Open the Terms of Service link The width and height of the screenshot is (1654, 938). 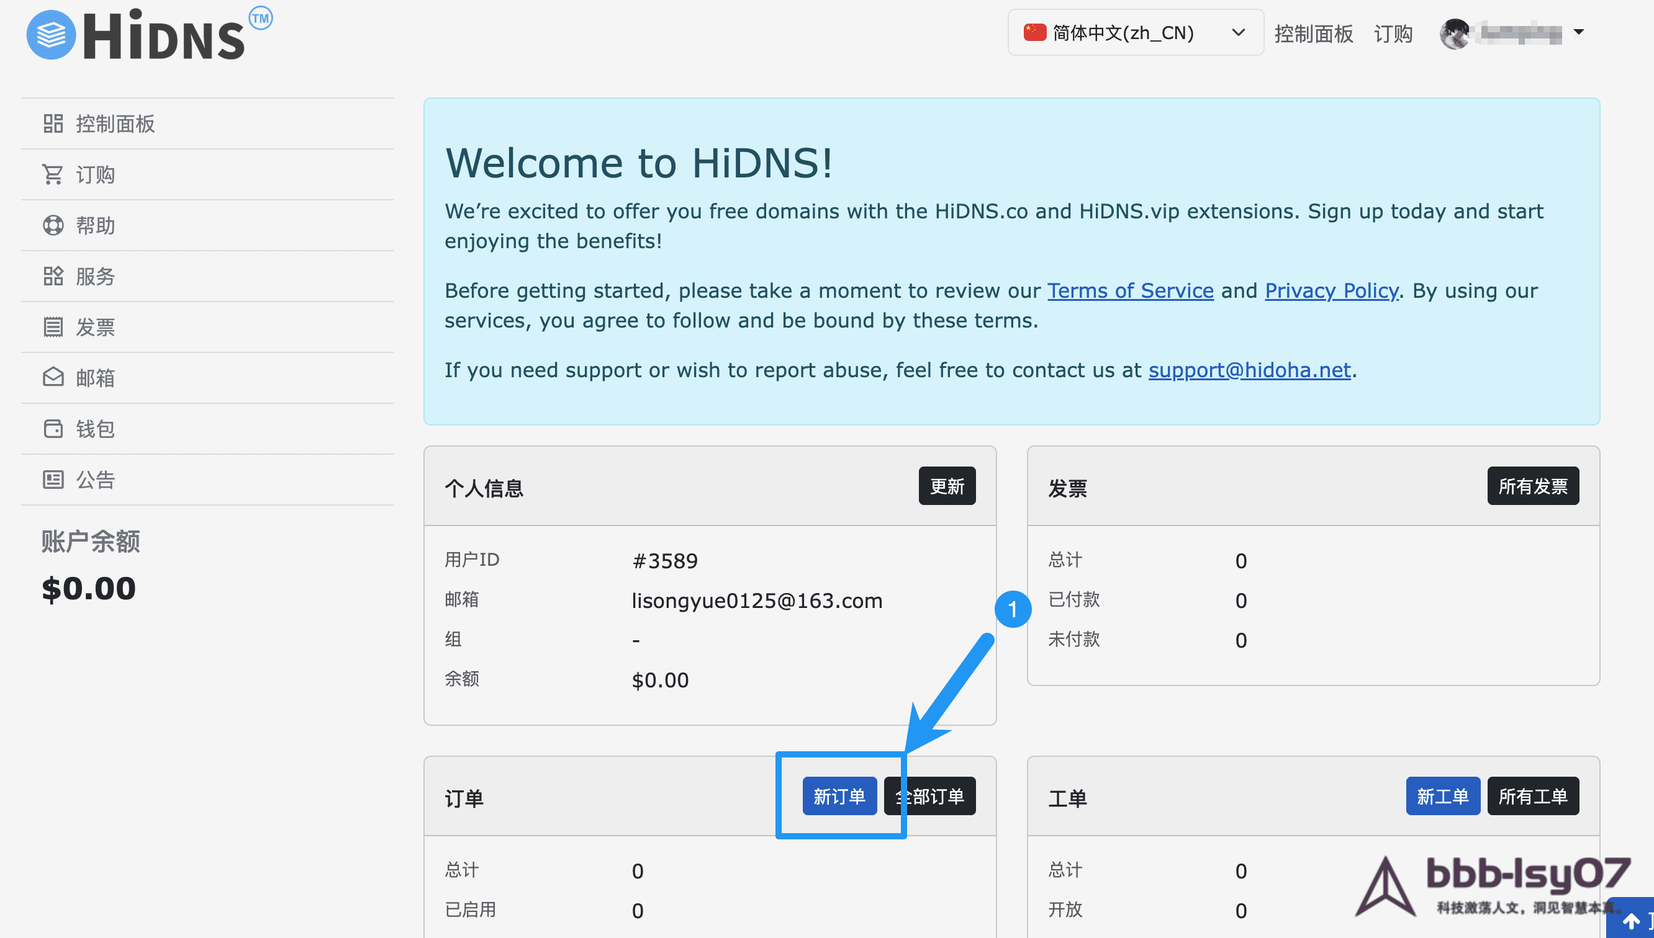coord(1130,290)
